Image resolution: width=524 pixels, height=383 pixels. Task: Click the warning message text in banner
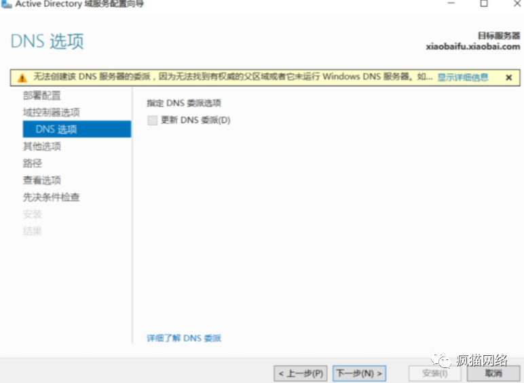(x=233, y=77)
